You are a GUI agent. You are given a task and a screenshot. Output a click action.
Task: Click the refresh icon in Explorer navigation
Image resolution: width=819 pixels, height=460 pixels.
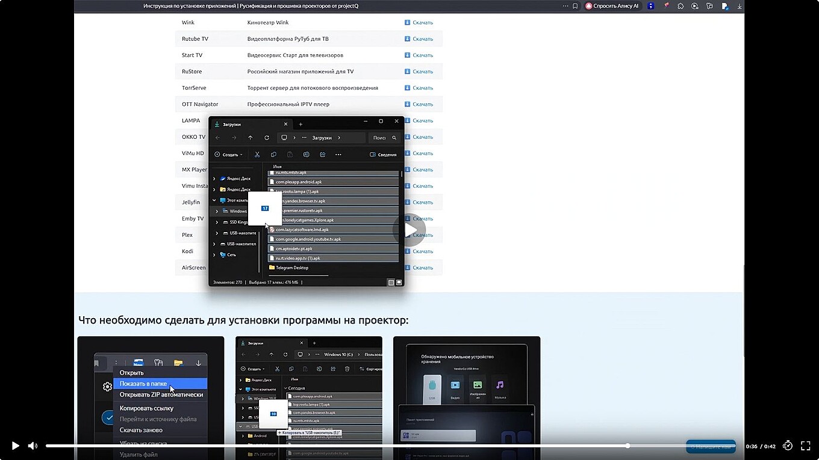tap(267, 138)
